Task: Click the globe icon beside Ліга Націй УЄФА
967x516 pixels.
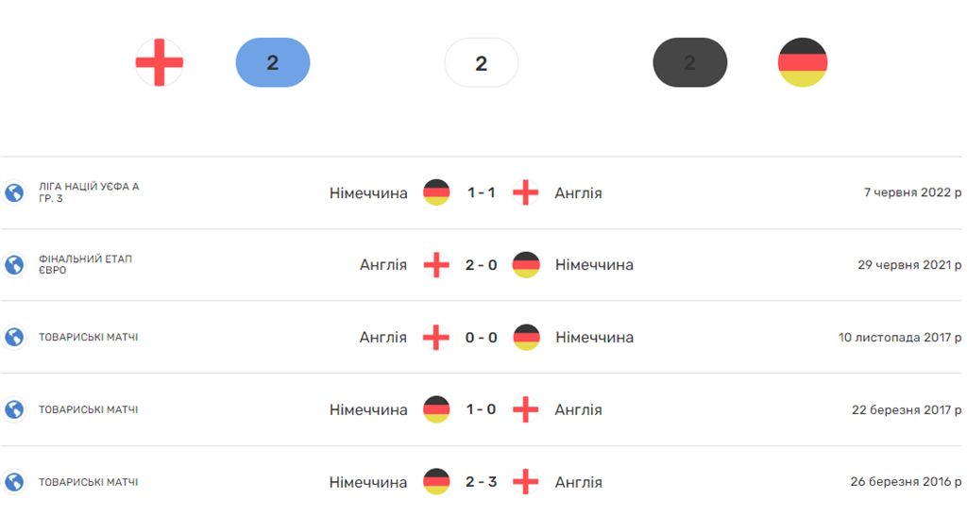Action: click(x=14, y=192)
